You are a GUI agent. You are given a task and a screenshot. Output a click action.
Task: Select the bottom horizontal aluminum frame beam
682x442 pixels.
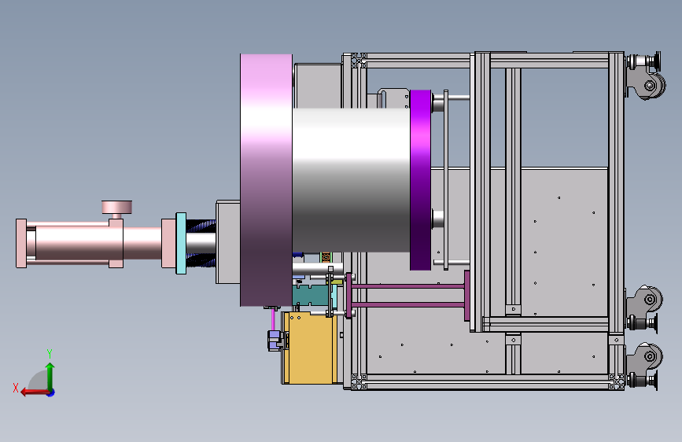pyautogui.click(x=487, y=382)
